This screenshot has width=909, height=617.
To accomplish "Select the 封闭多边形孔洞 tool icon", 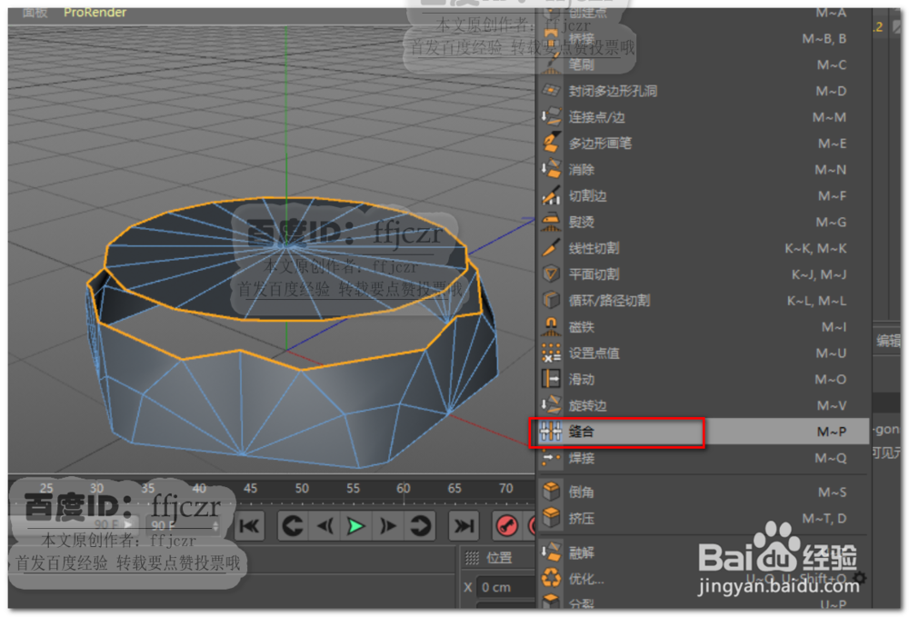I will pyautogui.click(x=551, y=90).
